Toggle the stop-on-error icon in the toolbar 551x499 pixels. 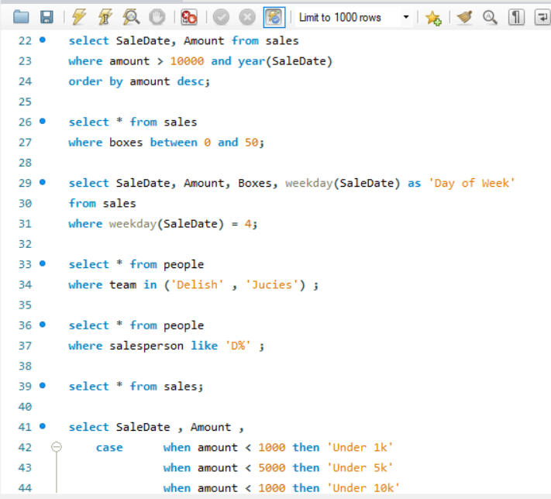(189, 17)
